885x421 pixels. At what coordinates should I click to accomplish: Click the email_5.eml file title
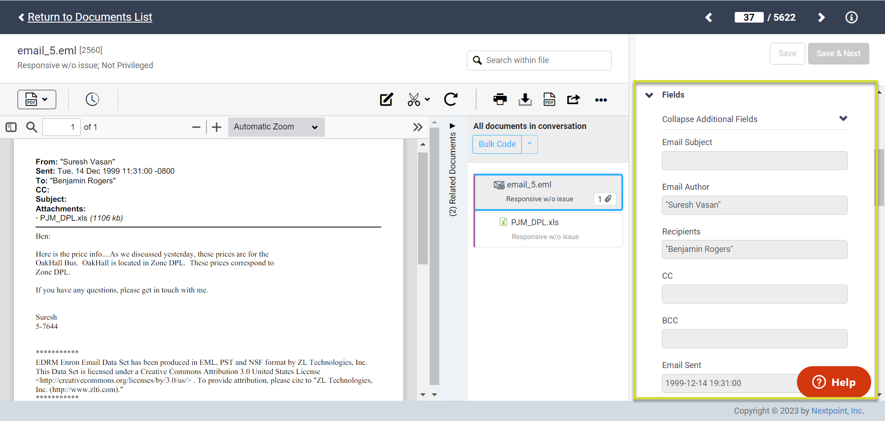(x=47, y=50)
